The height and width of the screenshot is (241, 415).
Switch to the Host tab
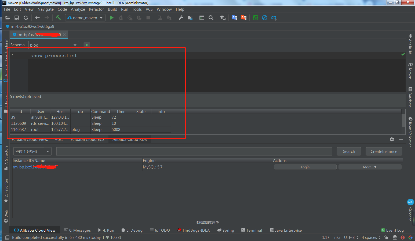59,140
